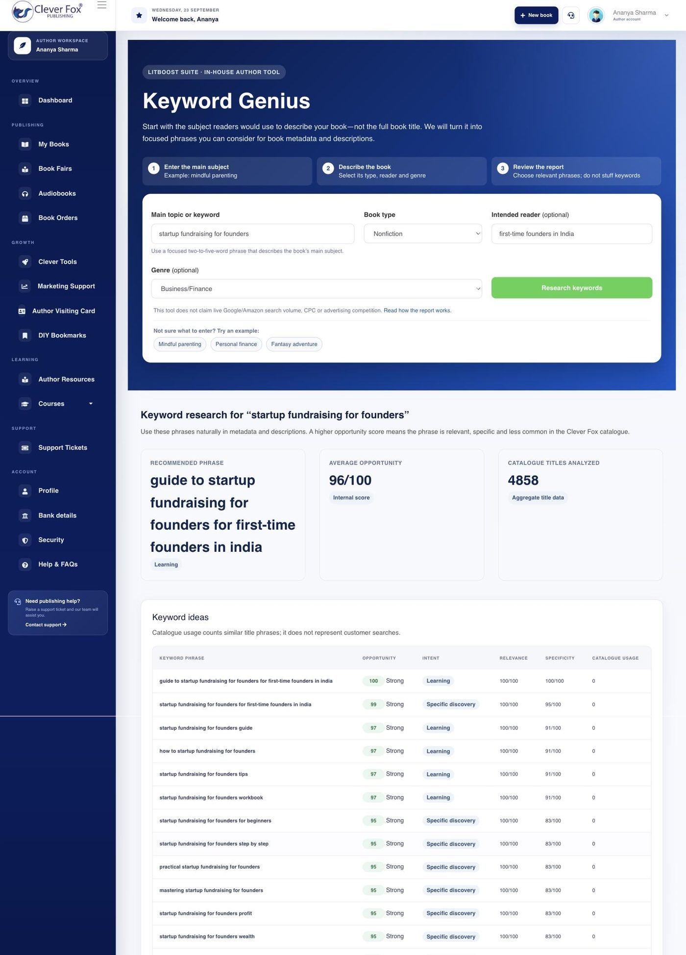Click the Contact support link
Viewport: 686px width, 955px height.
tap(46, 625)
